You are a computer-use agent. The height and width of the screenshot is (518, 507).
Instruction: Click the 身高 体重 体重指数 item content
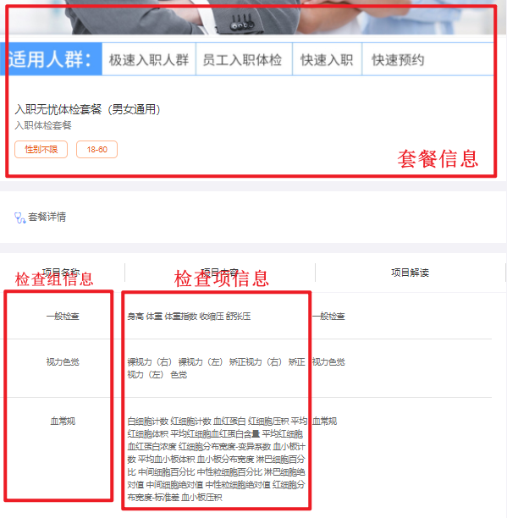click(x=189, y=317)
